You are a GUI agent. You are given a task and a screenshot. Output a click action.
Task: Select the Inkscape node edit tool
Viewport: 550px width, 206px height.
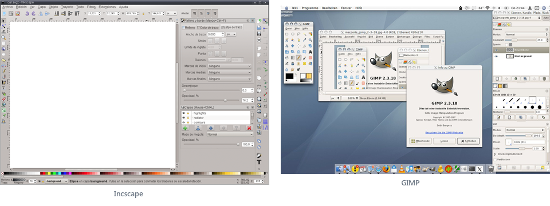coord(3,27)
